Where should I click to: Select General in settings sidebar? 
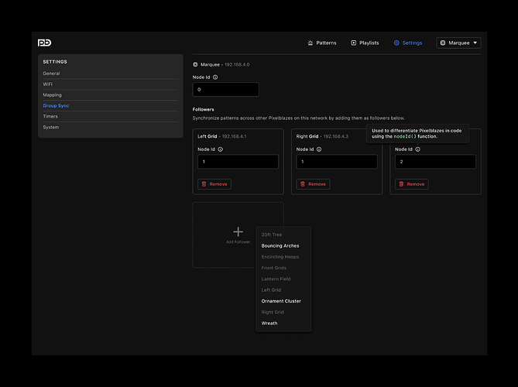pyautogui.click(x=111, y=74)
